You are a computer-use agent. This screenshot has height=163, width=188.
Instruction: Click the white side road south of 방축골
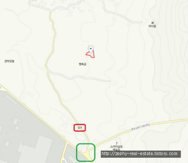pyautogui.click(x=79, y=77)
